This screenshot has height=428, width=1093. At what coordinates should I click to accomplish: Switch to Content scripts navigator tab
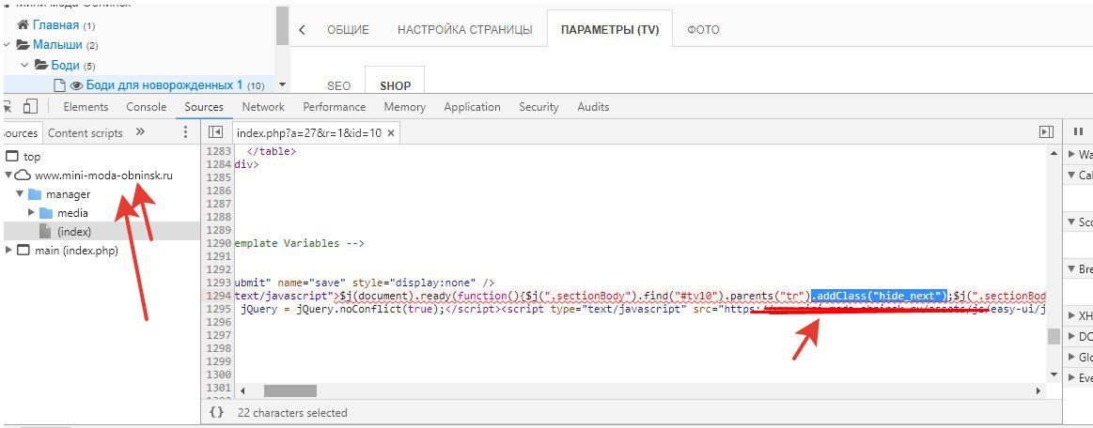click(85, 133)
